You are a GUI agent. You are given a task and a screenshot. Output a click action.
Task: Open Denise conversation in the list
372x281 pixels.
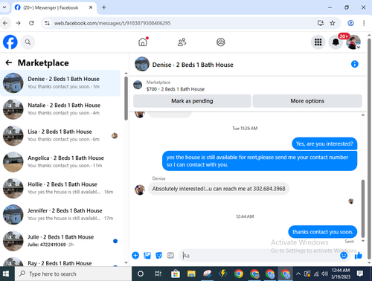click(x=60, y=83)
